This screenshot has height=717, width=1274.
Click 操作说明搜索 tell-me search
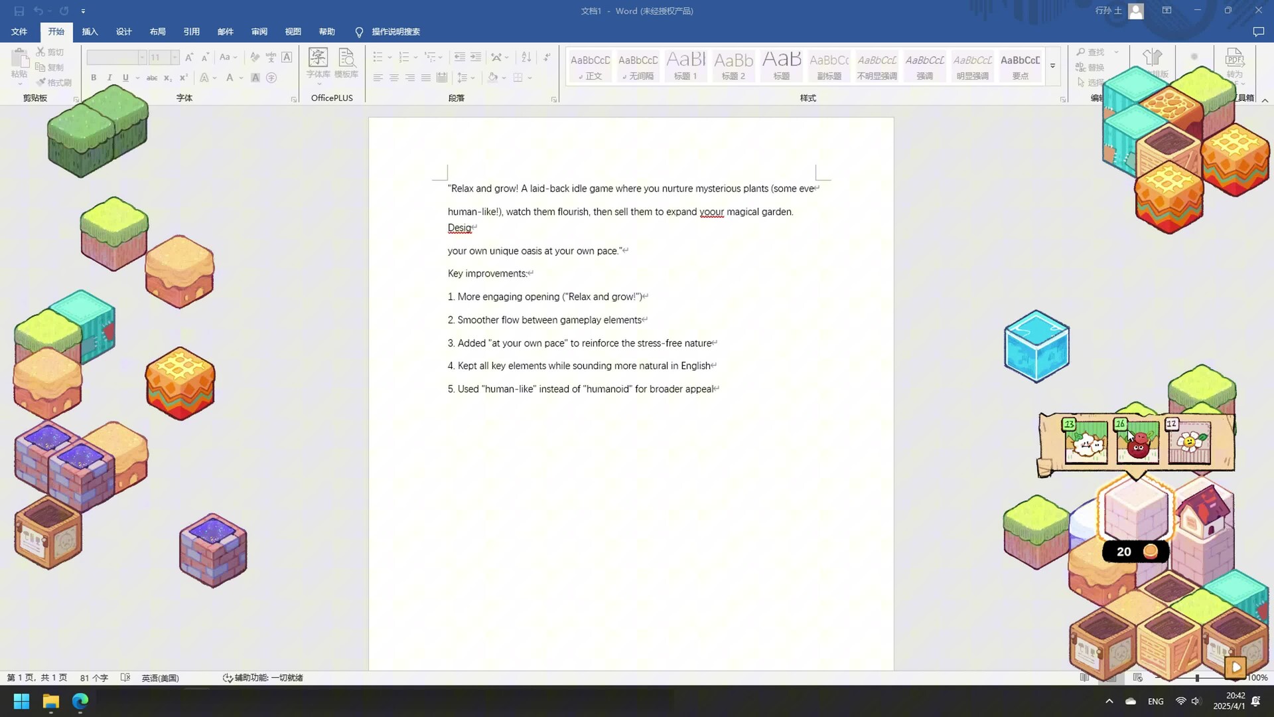[x=395, y=32]
